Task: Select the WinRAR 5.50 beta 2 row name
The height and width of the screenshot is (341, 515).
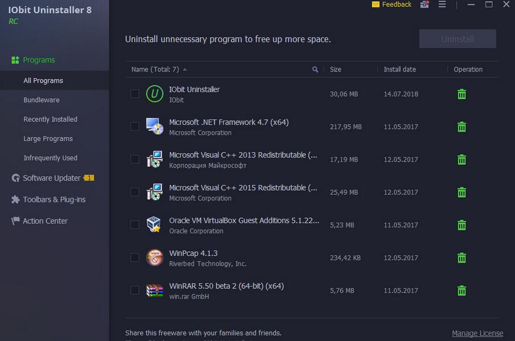Action: (226, 286)
